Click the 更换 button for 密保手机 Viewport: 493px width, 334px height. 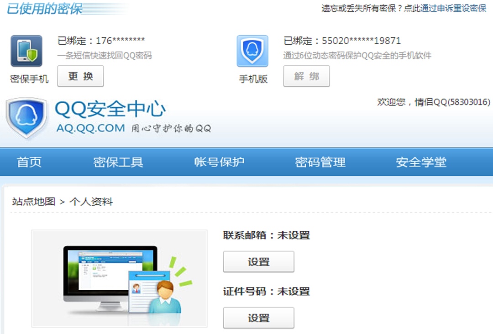[x=80, y=76]
